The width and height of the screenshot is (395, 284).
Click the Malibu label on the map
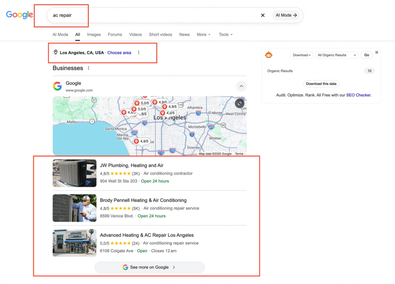[72, 122]
